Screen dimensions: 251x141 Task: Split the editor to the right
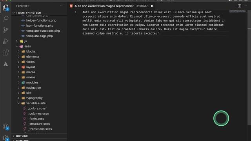239,6
